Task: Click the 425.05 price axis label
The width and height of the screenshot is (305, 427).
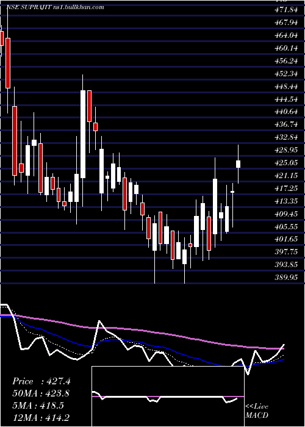Action: tap(286, 163)
